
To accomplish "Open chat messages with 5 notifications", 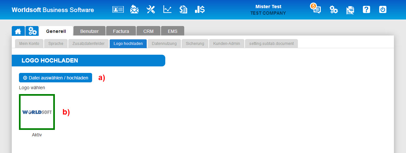I will pos(316,9).
